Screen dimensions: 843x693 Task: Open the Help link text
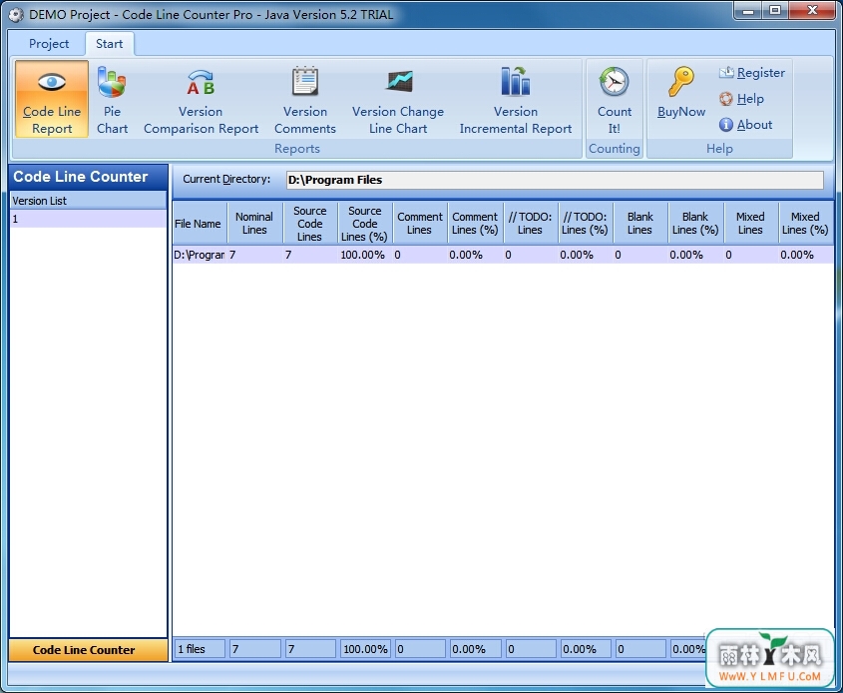750,99
